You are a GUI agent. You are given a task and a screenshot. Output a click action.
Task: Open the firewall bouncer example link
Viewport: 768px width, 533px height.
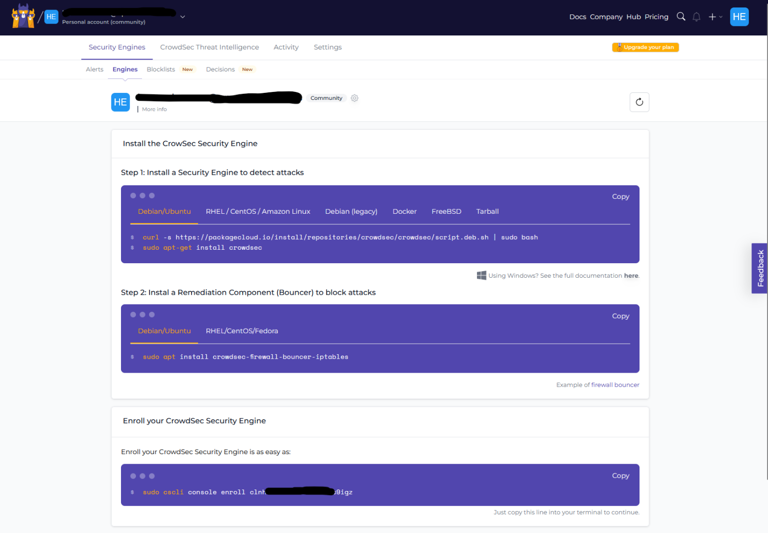pyautogui.click(x=615, y=385)
